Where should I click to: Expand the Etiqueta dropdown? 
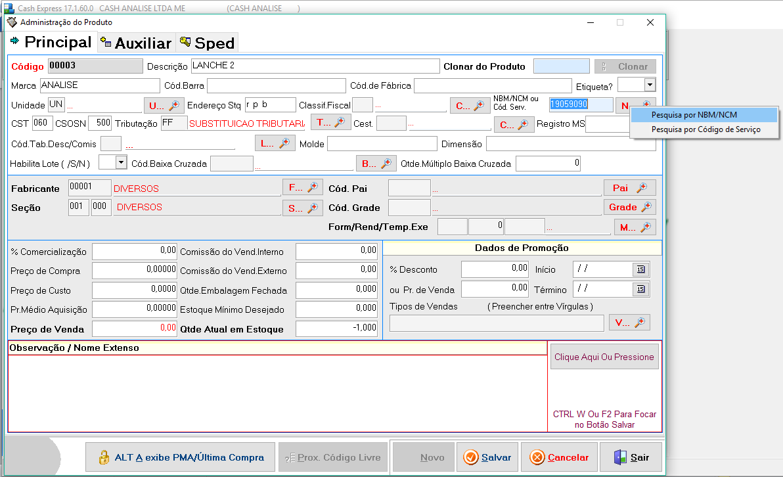click(x=650, y=85)
